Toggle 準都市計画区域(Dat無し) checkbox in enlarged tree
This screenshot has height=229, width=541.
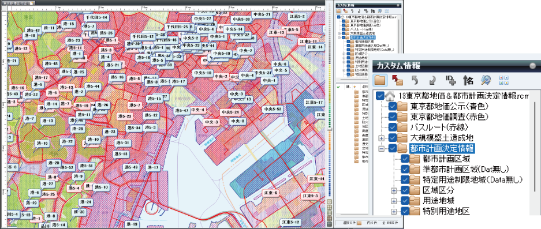(405, 170)
